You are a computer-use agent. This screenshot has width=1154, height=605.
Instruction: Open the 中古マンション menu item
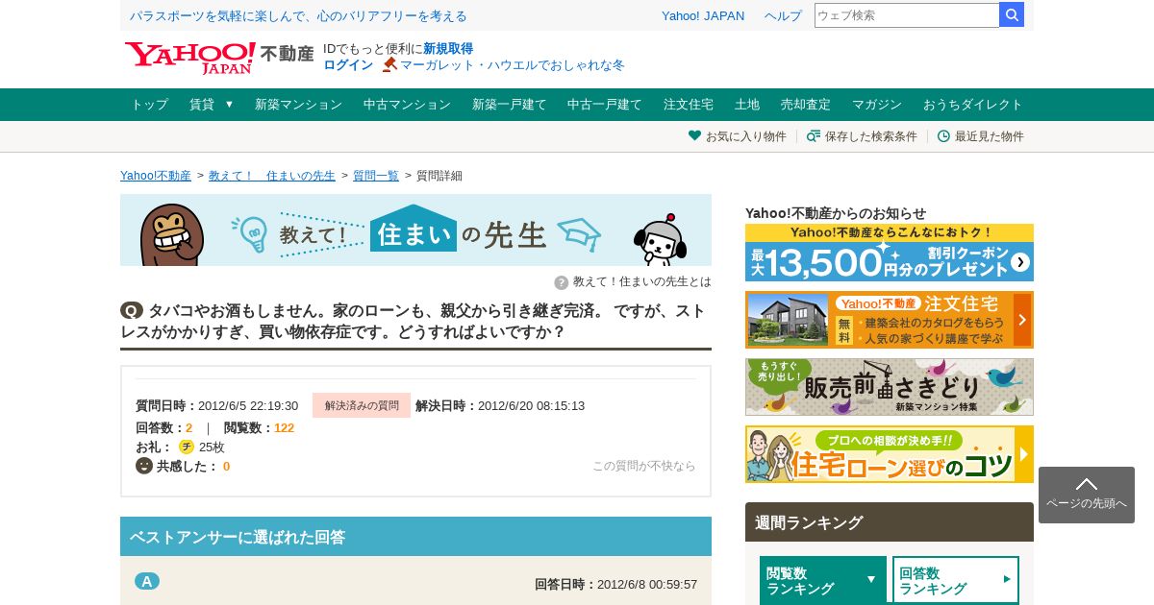407,105
